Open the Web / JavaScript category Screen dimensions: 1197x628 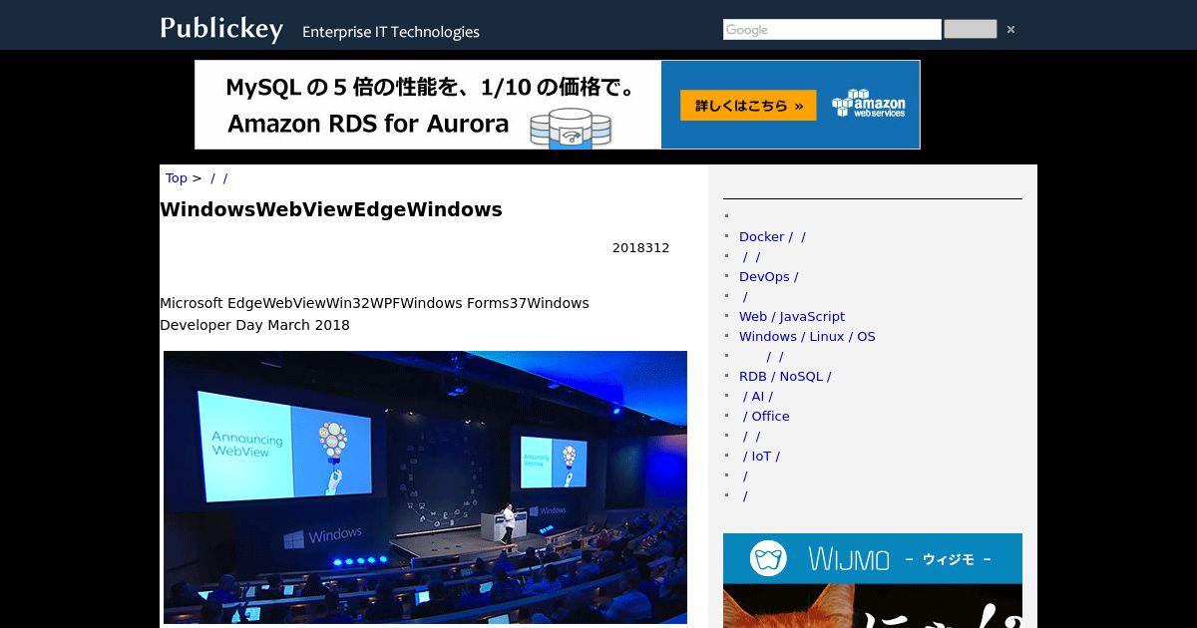click(x=792, y=317)
